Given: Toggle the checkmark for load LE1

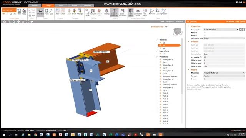Looking at the screenshot, I should point(160,54).
